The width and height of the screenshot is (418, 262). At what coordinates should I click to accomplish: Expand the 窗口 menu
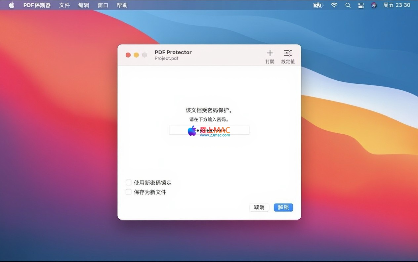click(x=103, y=5)
